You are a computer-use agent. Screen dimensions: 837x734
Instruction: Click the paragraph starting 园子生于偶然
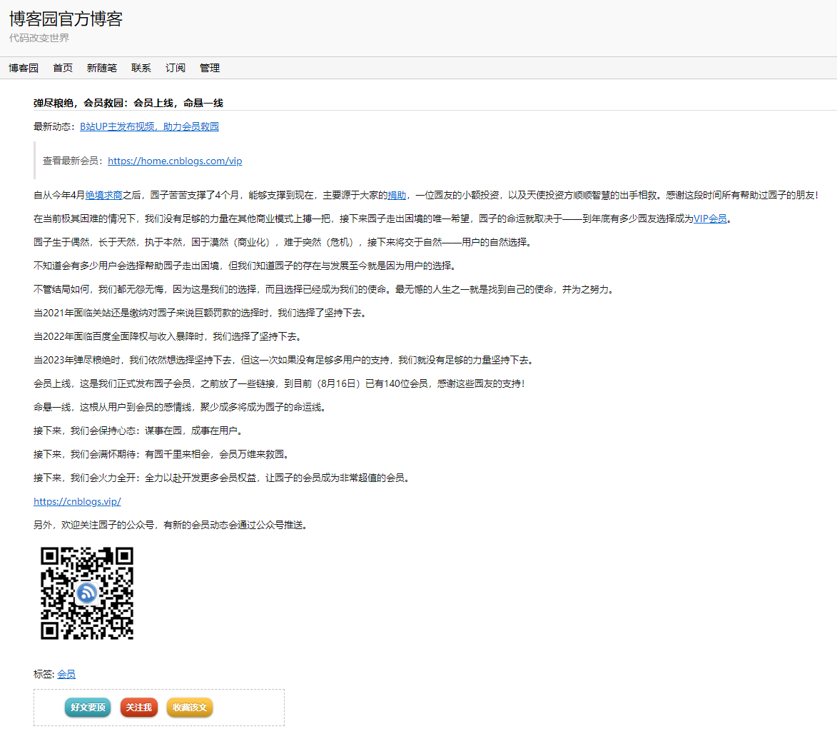pos(283,242)
